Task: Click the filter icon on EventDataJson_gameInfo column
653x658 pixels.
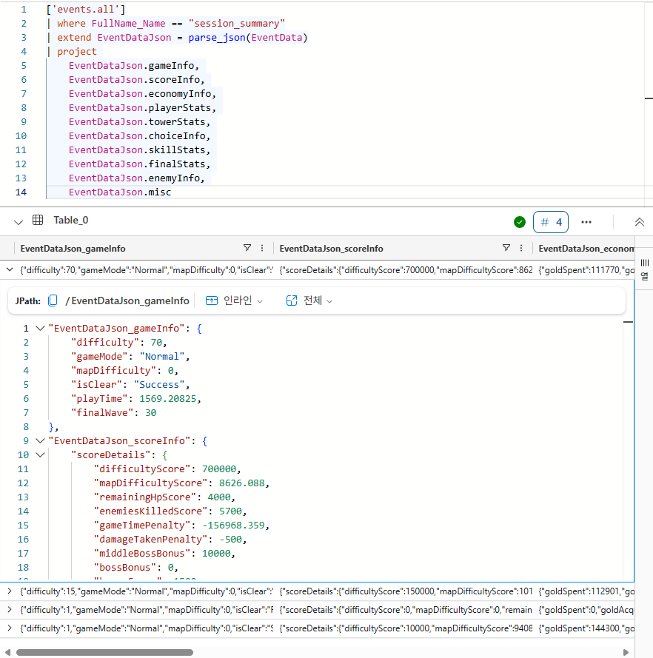Action: pyautogui.click(x=247, y=249)
